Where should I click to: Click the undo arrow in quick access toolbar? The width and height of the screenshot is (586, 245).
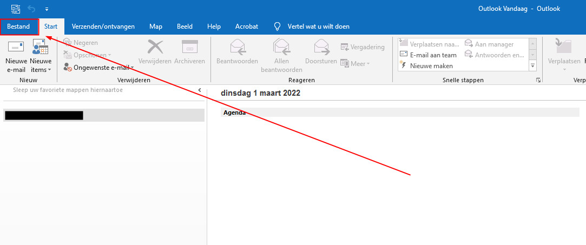coord(32,8)
